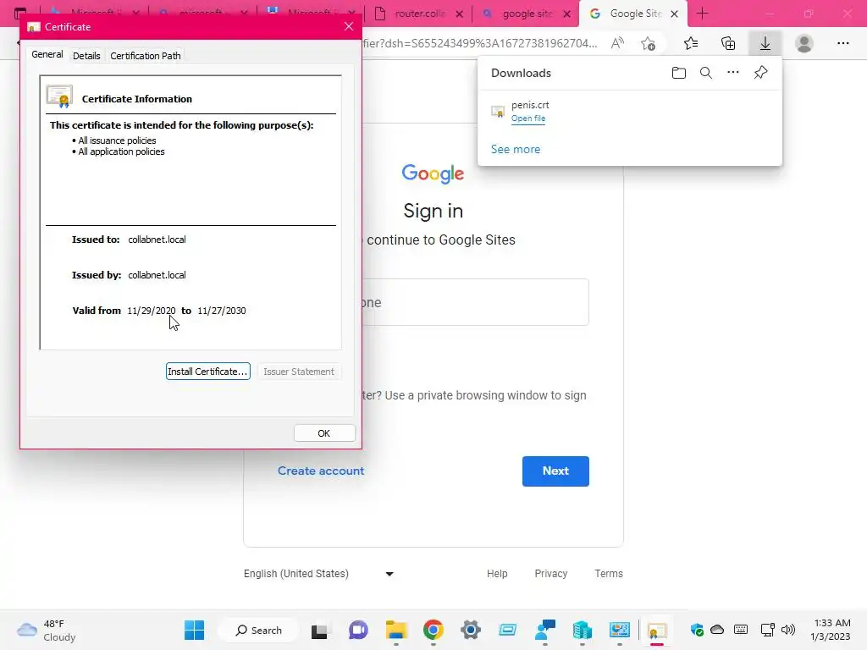Click the Google Sites tab title
The image size is (867, 650).
[x=635, y=14]
